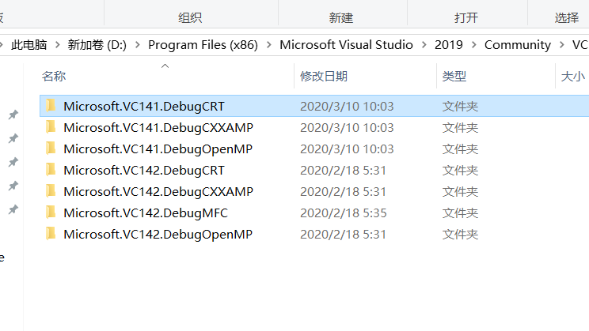The image size is (589, 331).
Task: Click the Microsoft.VC142.DebugCRT folder icon
Action: 51,170
